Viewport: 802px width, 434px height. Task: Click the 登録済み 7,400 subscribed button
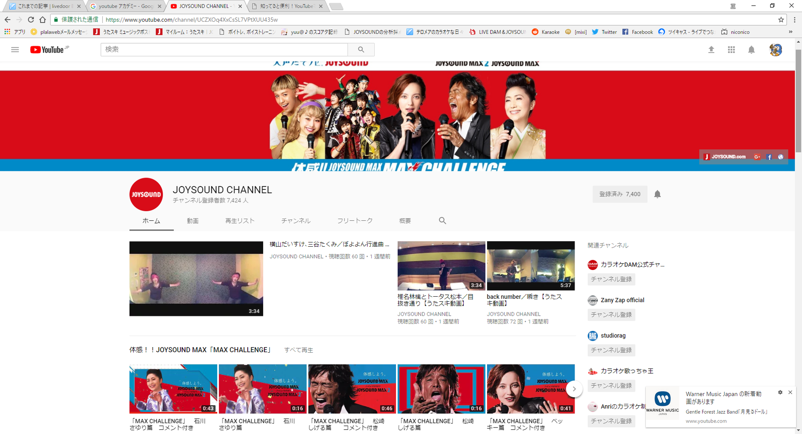[x=620, y=194]
